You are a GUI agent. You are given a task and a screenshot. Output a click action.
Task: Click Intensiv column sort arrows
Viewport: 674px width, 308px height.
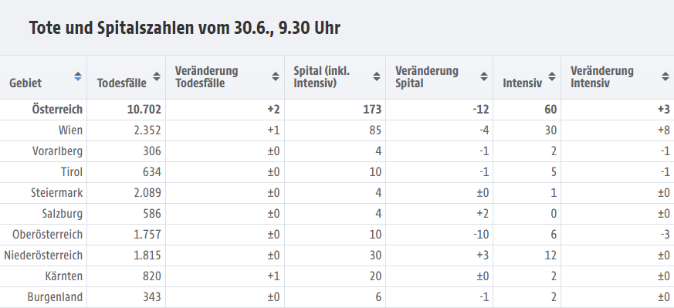coord(552,77)
